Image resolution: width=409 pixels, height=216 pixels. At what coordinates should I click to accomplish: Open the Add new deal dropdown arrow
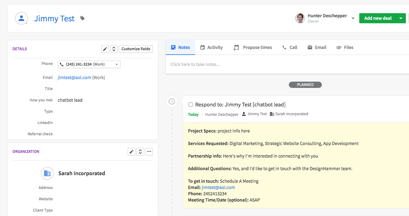(x=401, y=18)
